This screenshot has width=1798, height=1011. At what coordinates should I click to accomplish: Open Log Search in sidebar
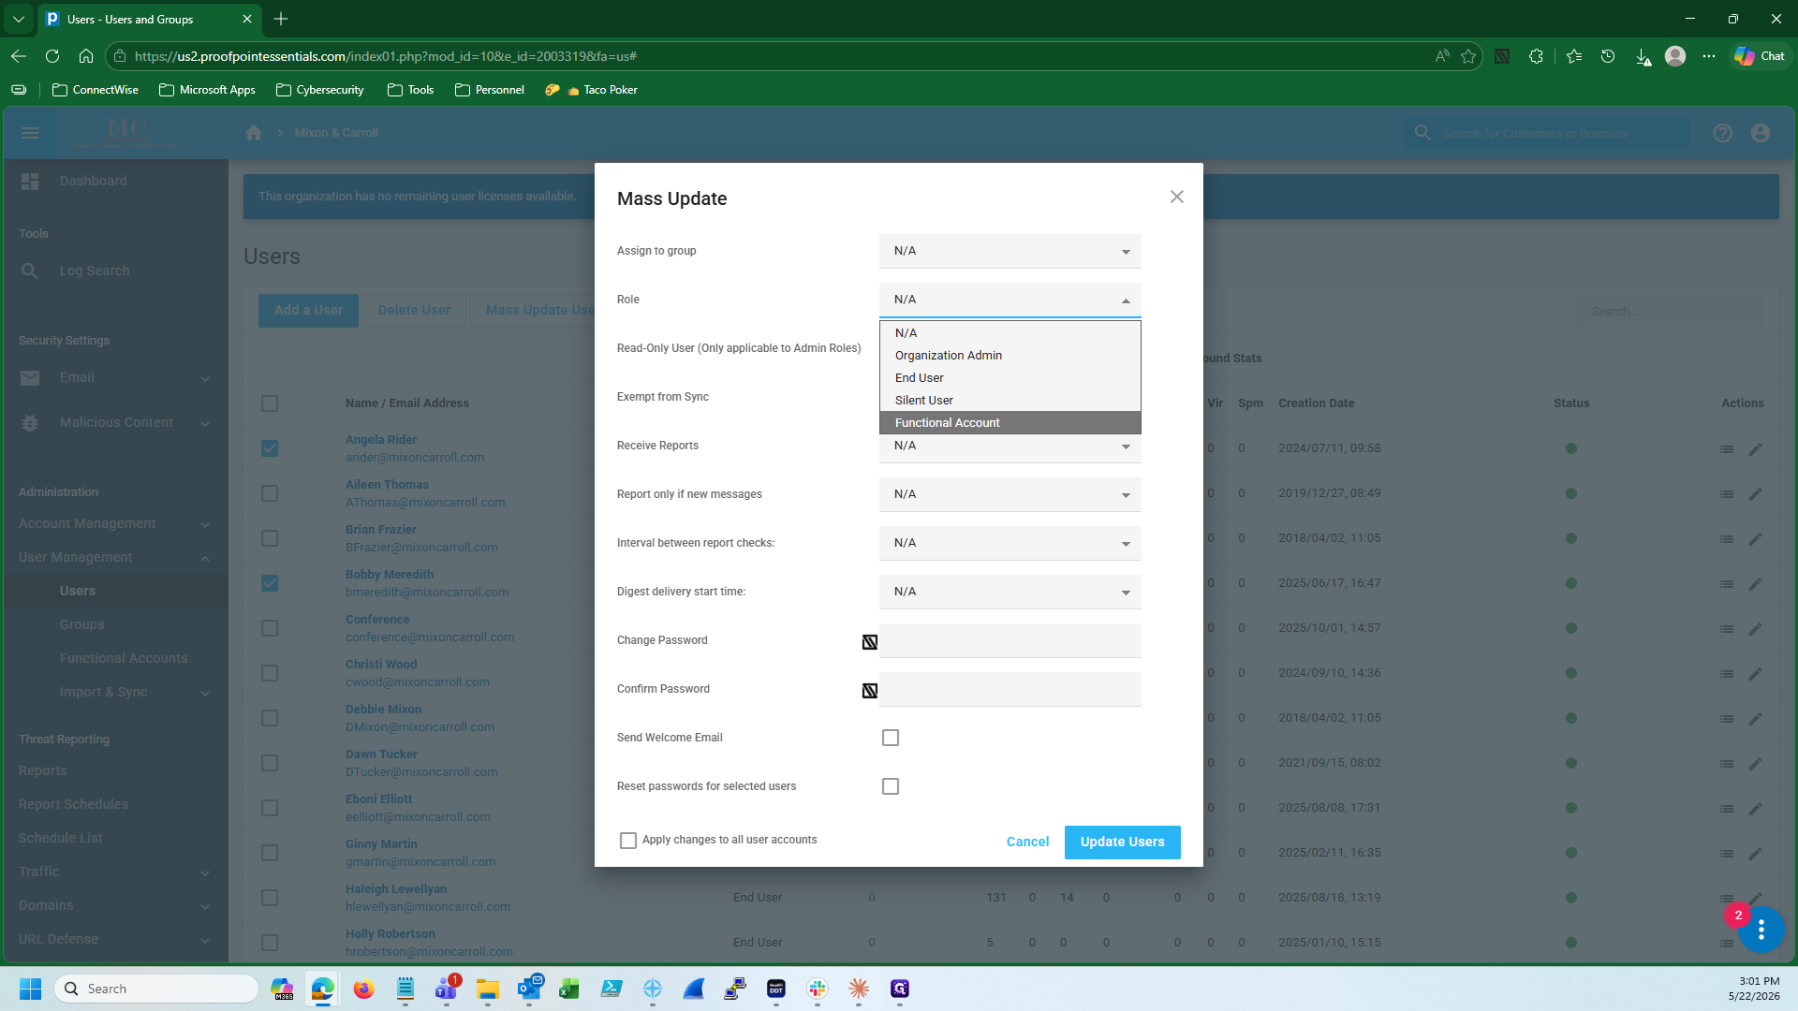[x=95, y=271]
